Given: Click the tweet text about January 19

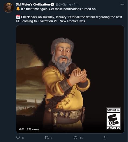Looking at the screenshot, I should click(x=69, y=19).
